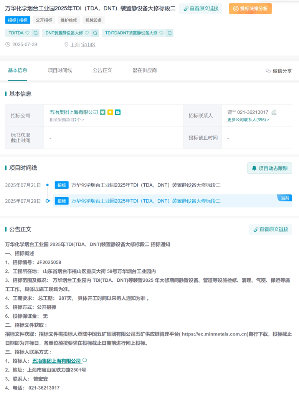Favorite the TDITDADNT装置静设备大修 tag

162,33
